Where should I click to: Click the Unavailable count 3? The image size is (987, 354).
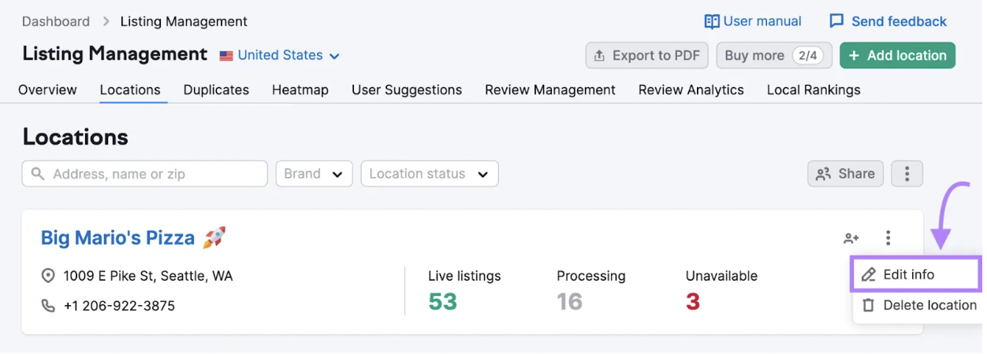point(693,301)
